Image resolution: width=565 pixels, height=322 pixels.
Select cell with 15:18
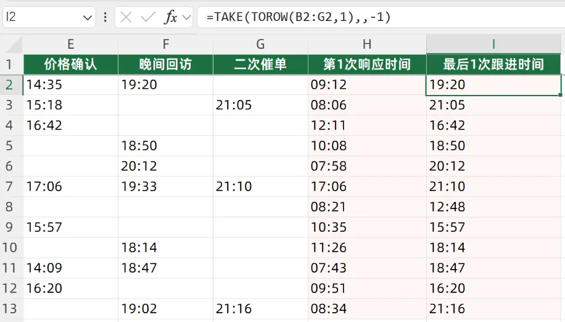tap(70, 105)
